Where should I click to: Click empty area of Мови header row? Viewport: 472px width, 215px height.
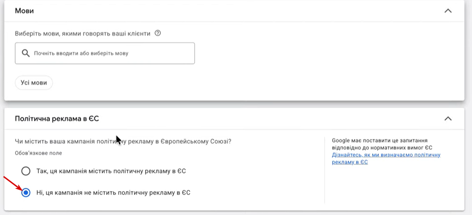coord(229,11)
